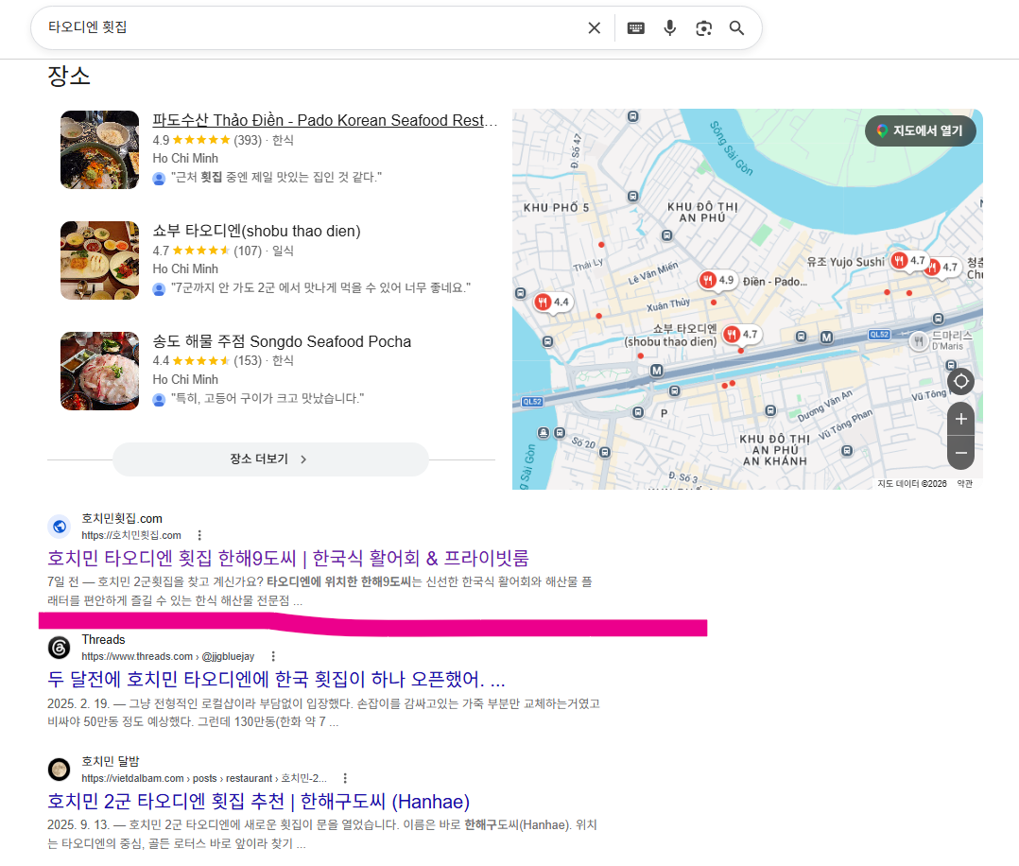Open 쇼부 타오디엔(shobu thao dien) listing
Image resolution: width=1019 pixels, height=866 pixels.
coord(257,231)
